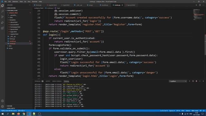Expand the Outline section
This screenshot has height=116, width=206.
click(x=9, y=106)
